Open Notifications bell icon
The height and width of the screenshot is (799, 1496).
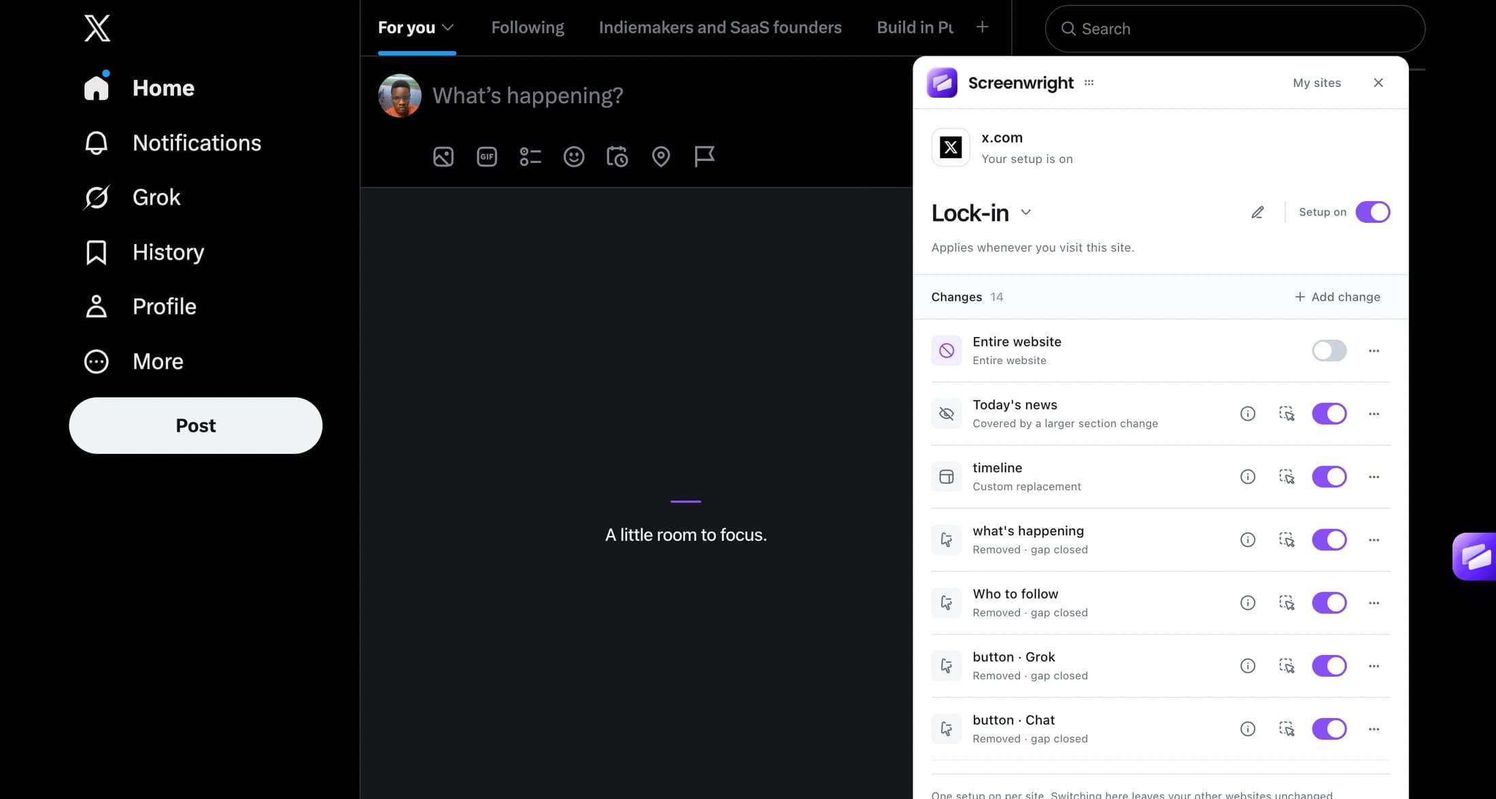pos(97,143)
